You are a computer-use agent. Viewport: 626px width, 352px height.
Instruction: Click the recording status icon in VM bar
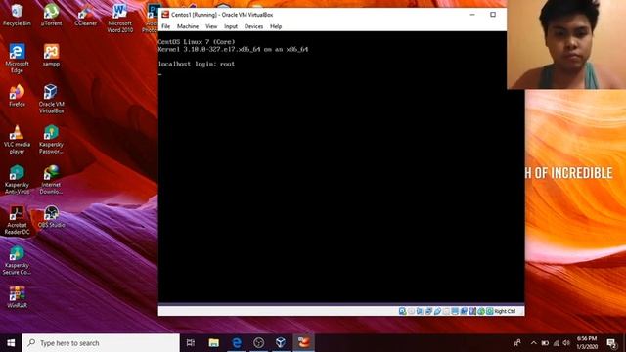464,311
